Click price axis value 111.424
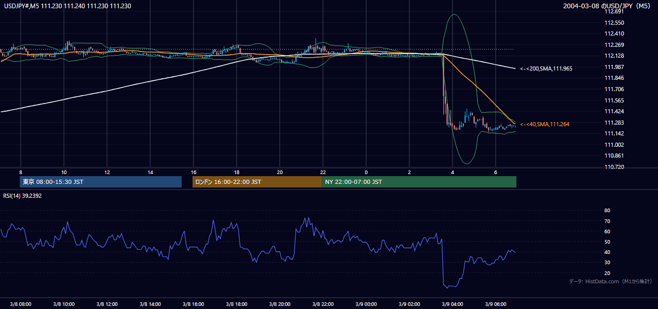This screenshot has width=658, height=309. click(x=614, y=111)
